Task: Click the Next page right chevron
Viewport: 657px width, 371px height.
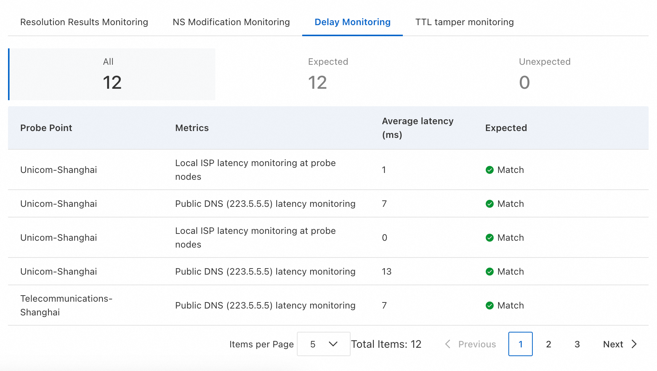Action: click(x=634, y=344)
